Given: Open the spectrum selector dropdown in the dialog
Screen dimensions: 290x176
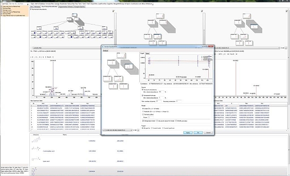Looking at the screenshot, I should [x=119, y=130].
